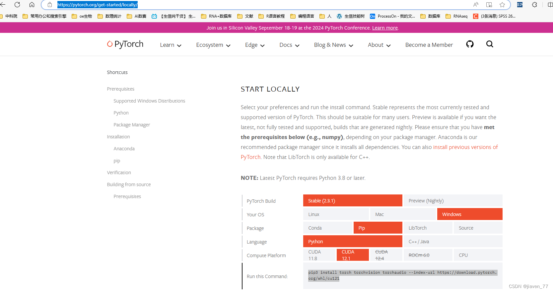
Task: Open Become a Member page
Action: pyautogui.click(x=429, y=45)
